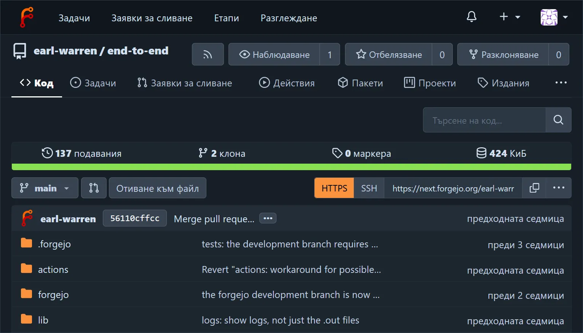
Task: Check notifications via the bell icon
Action: pos(471,16)
